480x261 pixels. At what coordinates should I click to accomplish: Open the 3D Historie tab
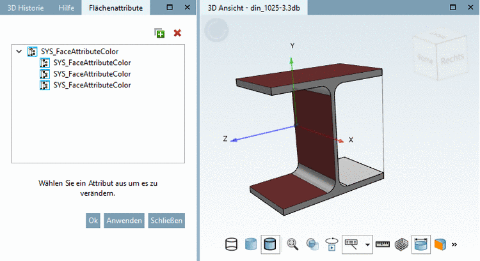point(26,8)
